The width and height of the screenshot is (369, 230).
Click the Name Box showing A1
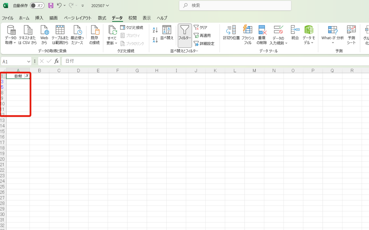click(x=13, y=62)
